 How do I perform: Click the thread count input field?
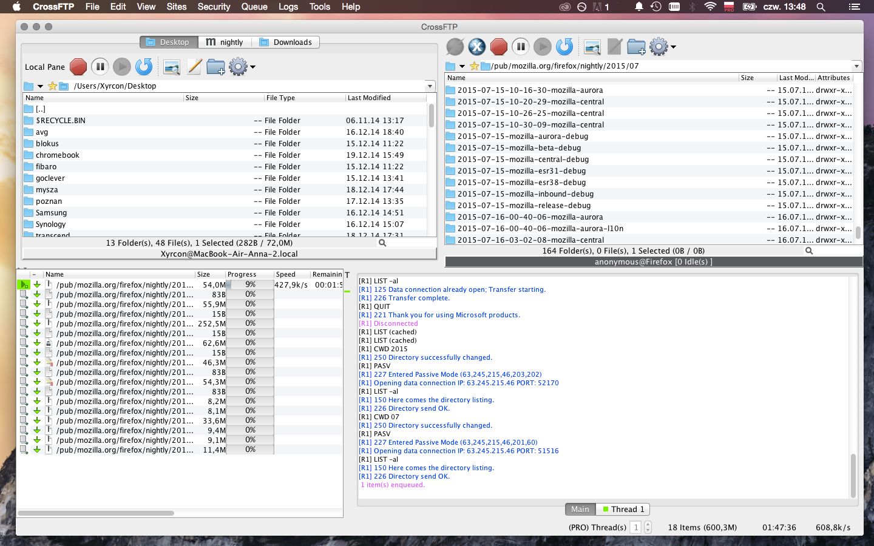point(636,527)
